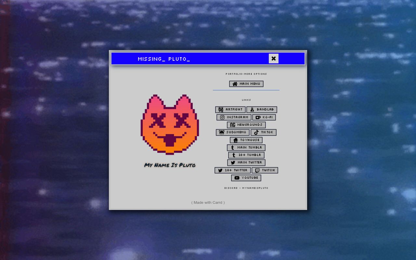
Task: Click the Sudomemo animation link
Action: [x=232, y=132]
